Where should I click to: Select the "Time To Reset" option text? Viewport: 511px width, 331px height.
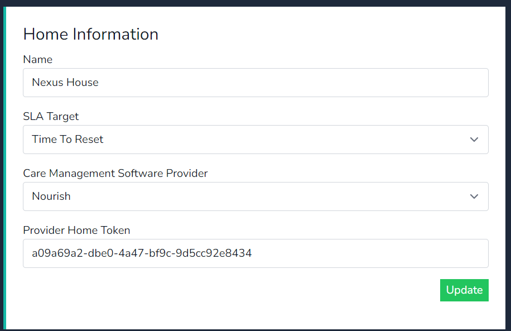click(68, 140)
